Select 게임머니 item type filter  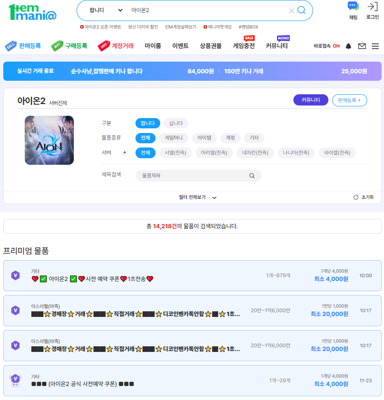coord(174,138)
